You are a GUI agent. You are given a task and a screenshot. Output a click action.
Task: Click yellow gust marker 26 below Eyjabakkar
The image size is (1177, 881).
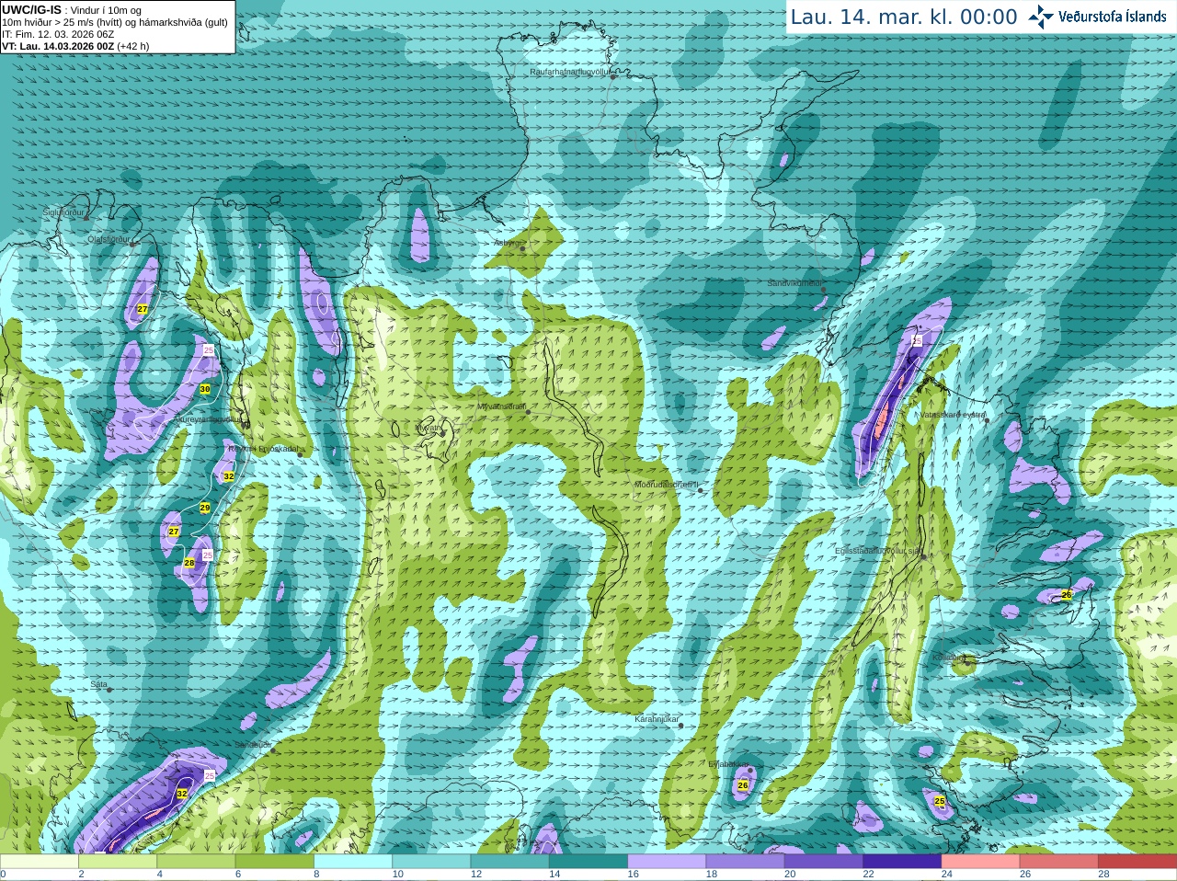click(743, 785)
